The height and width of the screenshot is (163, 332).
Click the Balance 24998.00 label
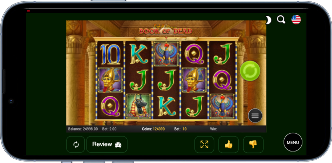pos(83,129)
